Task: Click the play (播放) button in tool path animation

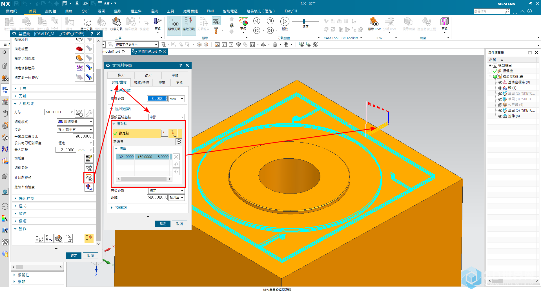Action: pos(285,21)
